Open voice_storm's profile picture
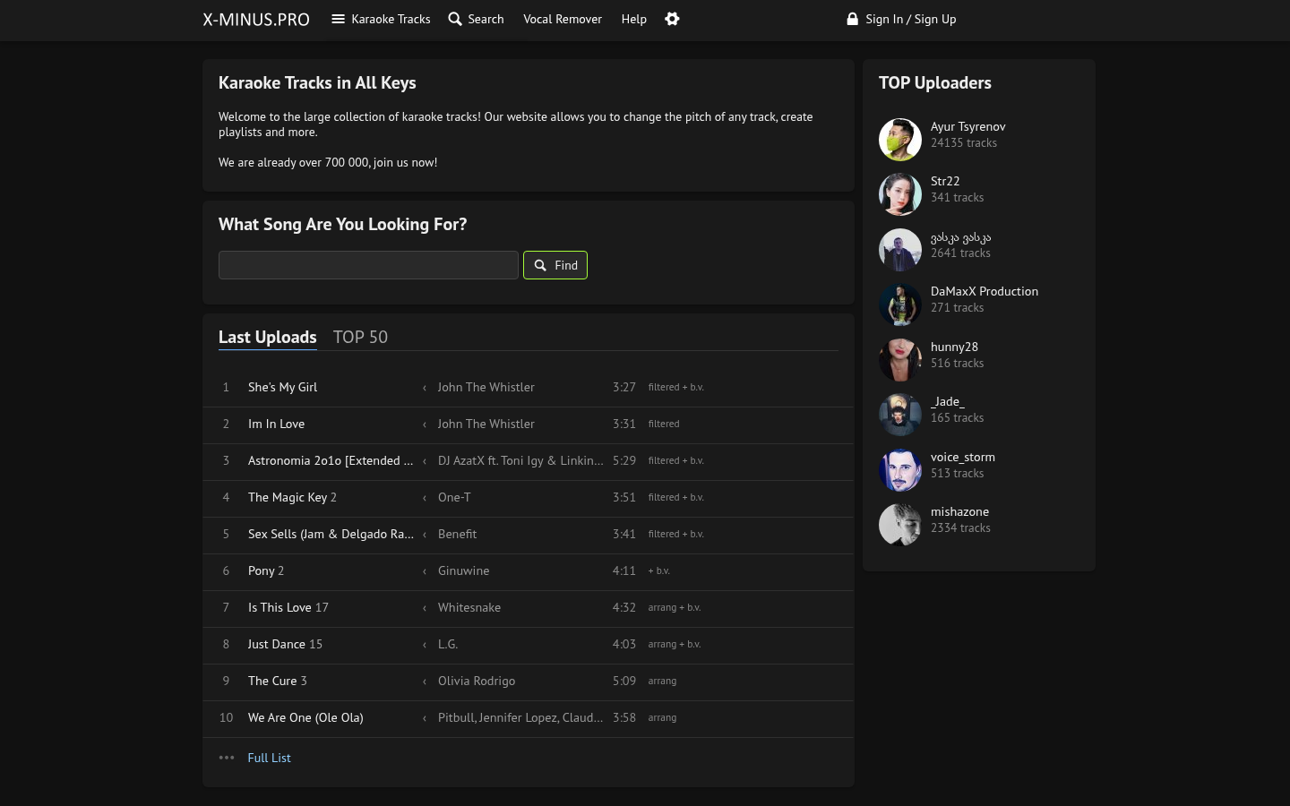1290x806 pixels. pyautogui.click(x=900, y=470)
